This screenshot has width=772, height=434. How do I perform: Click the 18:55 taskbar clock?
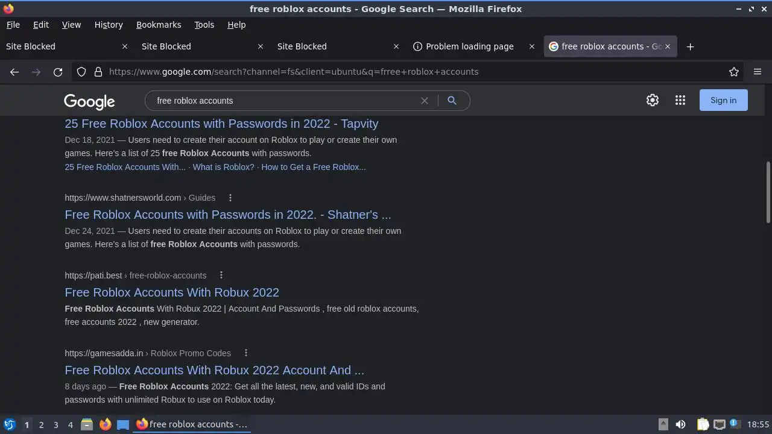pyautogui.click(x=758, y=424)
